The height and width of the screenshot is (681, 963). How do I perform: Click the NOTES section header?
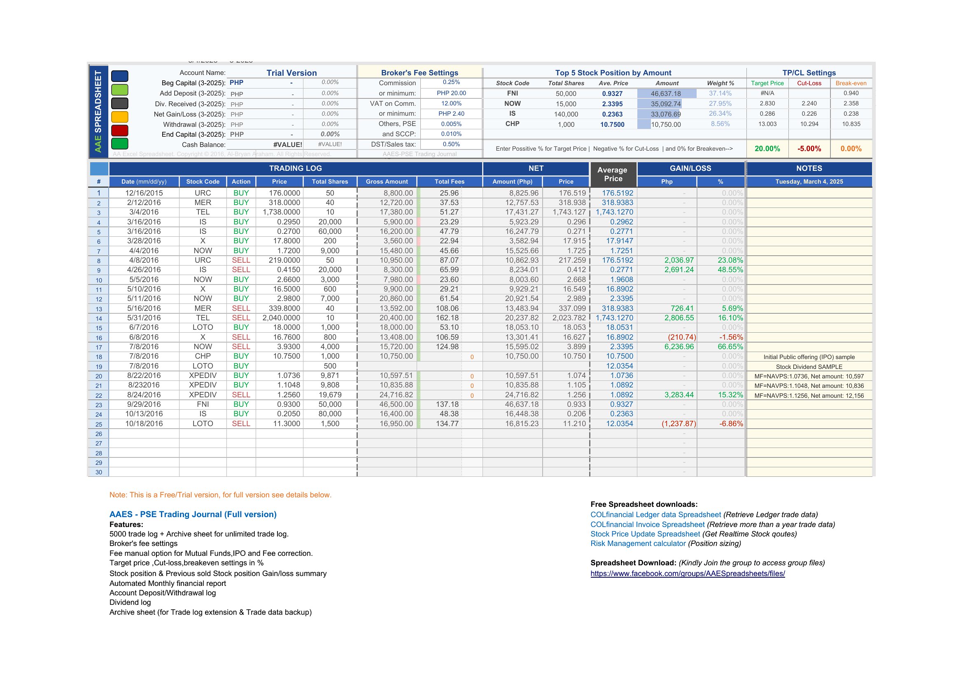coord(809,168)
